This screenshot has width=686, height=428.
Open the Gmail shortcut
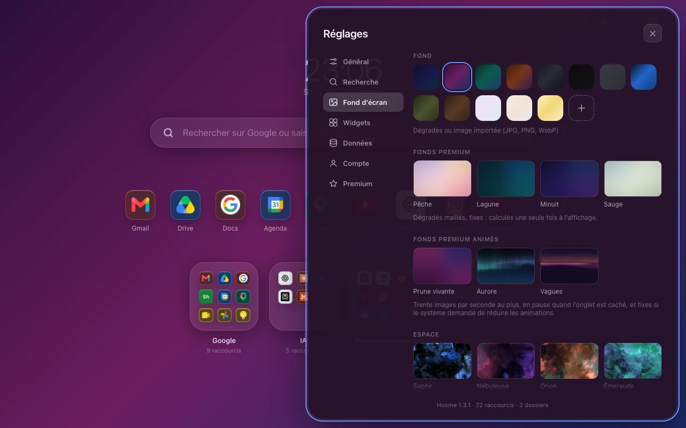(140, 205)
